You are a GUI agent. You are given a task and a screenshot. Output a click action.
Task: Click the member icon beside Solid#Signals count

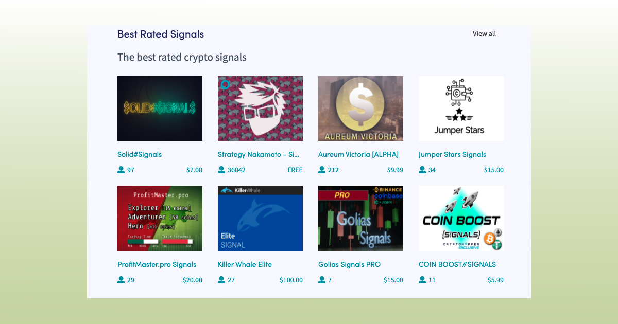pyautogui.click(x=121, y=170)
